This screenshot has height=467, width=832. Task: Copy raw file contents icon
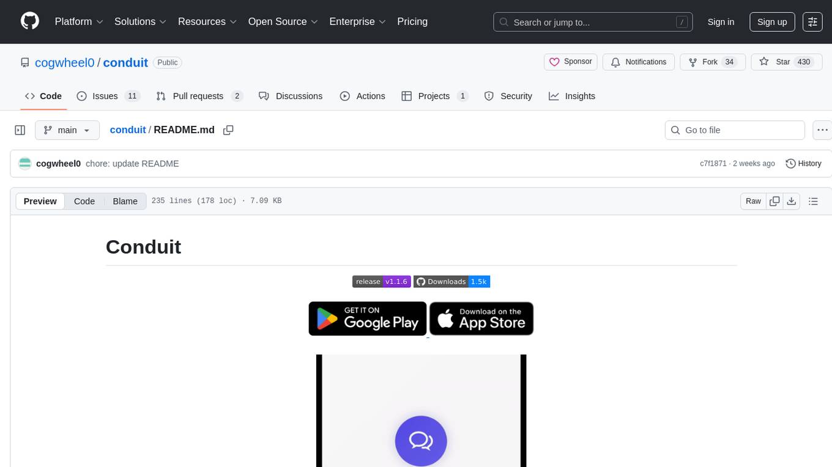774,201
